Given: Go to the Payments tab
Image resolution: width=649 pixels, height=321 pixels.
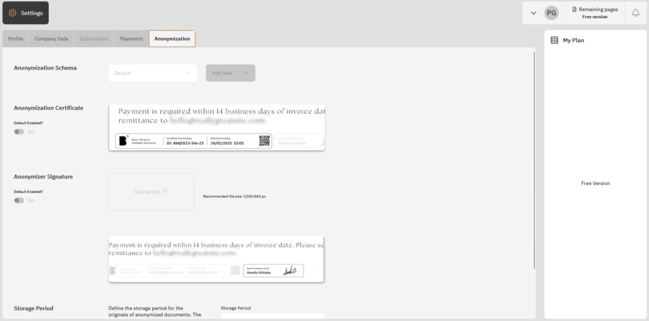Looking at the screenshot, I should click(131, 39).
